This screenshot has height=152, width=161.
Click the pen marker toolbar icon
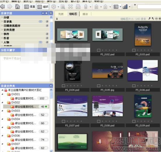coord(86,7)
